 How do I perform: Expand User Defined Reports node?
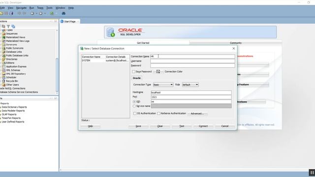[0, 121]
